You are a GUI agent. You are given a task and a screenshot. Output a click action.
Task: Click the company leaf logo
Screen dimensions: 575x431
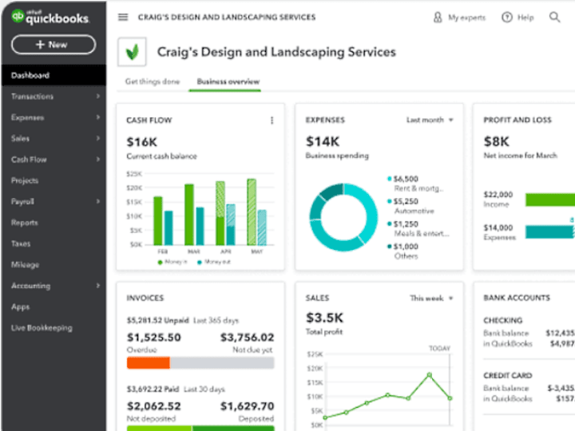[132, 52]
